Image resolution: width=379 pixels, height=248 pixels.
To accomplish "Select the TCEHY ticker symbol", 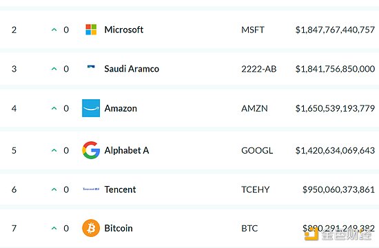I will click(x=256, y=189).
